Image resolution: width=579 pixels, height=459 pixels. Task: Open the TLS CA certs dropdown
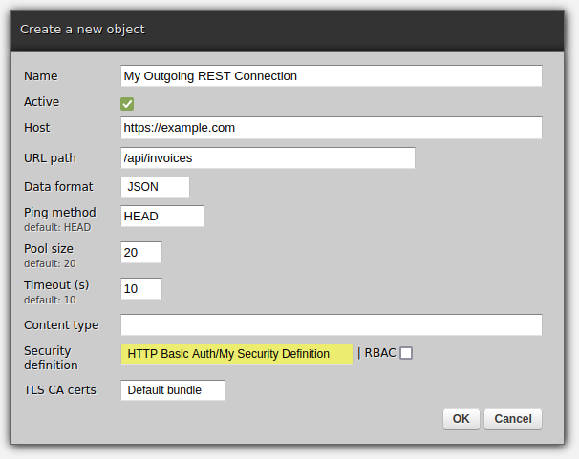pos(173,390)
